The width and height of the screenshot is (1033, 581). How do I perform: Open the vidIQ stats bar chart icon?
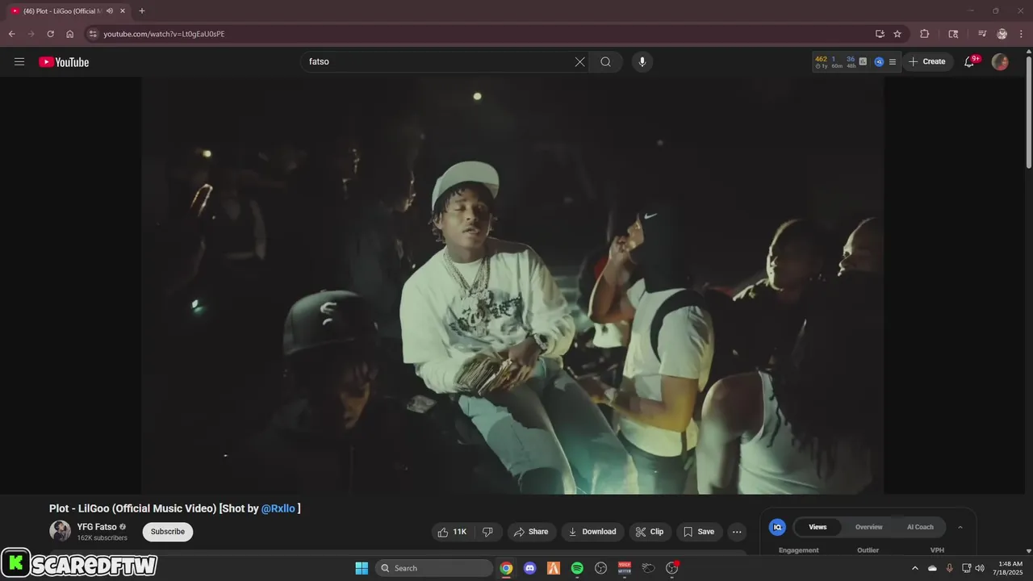click(x=863, y=61)
